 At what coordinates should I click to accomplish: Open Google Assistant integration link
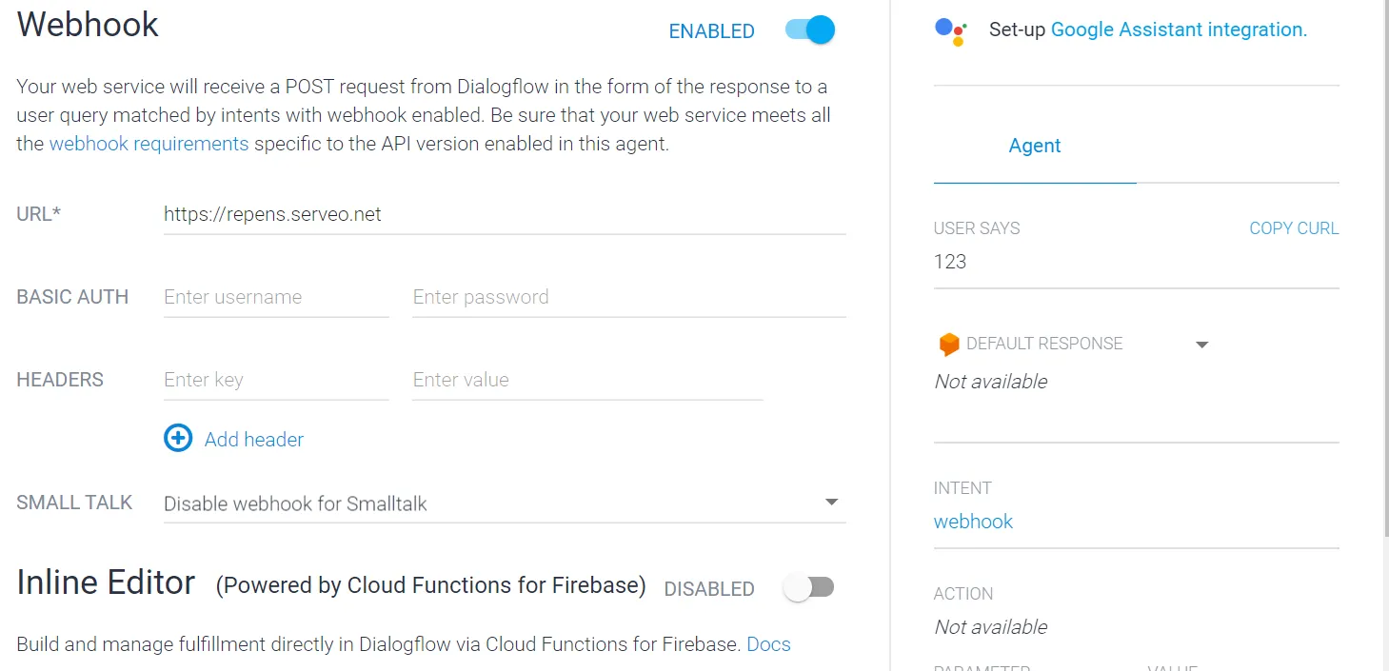tap(1179, 30)
